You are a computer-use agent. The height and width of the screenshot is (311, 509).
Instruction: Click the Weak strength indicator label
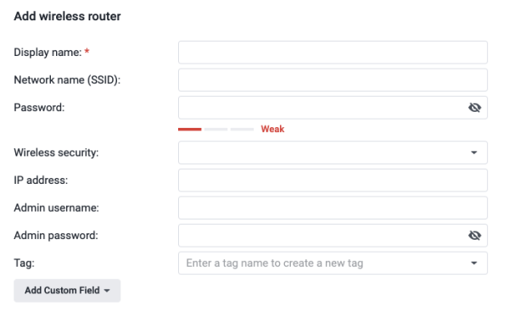point(272,129)
